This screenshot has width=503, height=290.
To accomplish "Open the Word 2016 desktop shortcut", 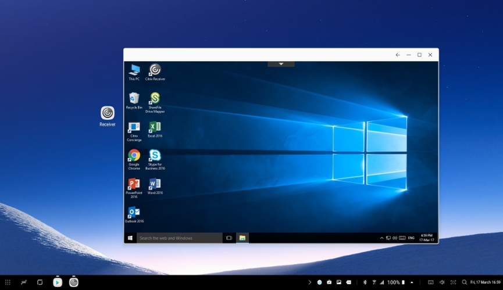I will pyautogui.click(x=155, y=184).
